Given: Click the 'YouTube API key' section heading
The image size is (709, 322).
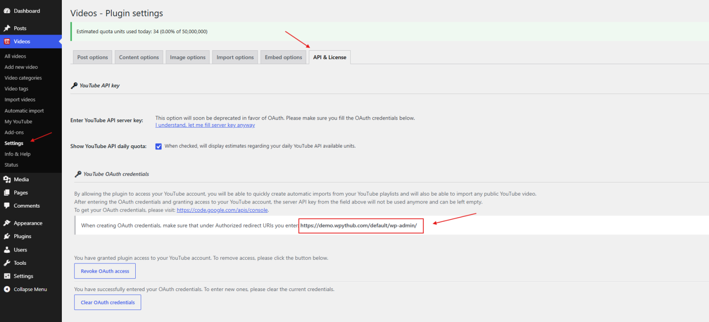Looking at the screenshot, I should (99, 85).
